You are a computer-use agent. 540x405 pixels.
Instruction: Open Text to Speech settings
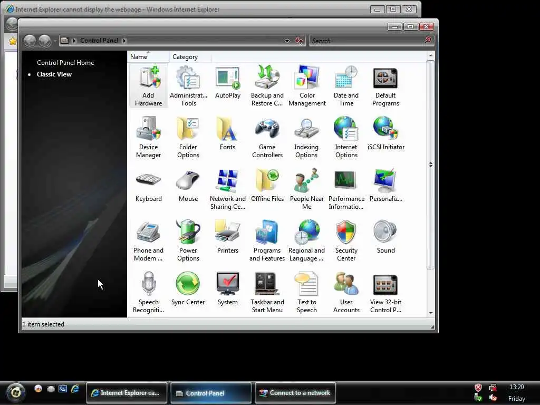[x=306, y=293]
